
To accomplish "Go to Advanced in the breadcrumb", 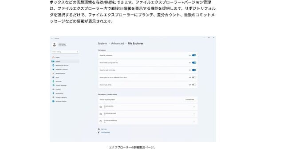I will click(118, 43).
